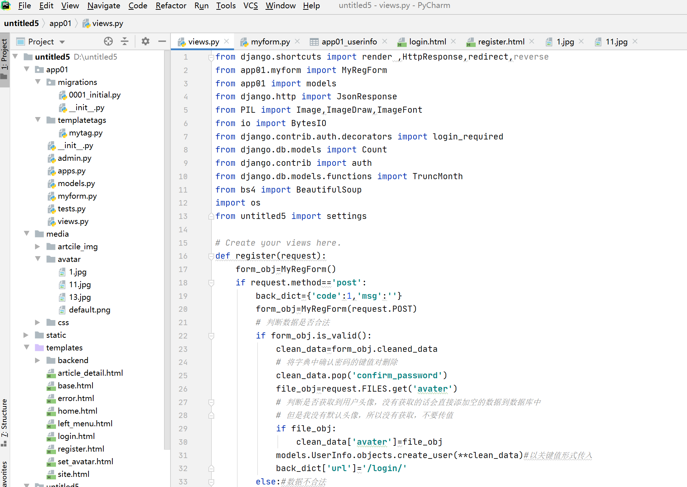687x487 pixels.
Task: Hide the Project tool window with minus icon
Action: pos(162,42)
